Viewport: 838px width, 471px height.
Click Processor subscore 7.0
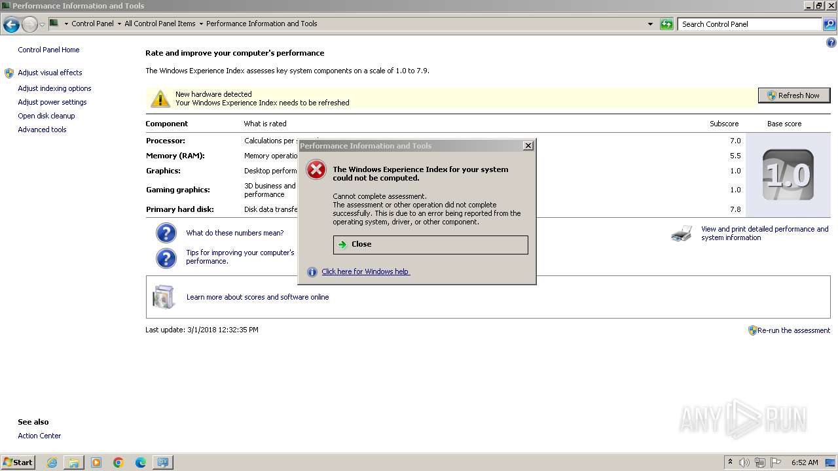tap(735, 141)
